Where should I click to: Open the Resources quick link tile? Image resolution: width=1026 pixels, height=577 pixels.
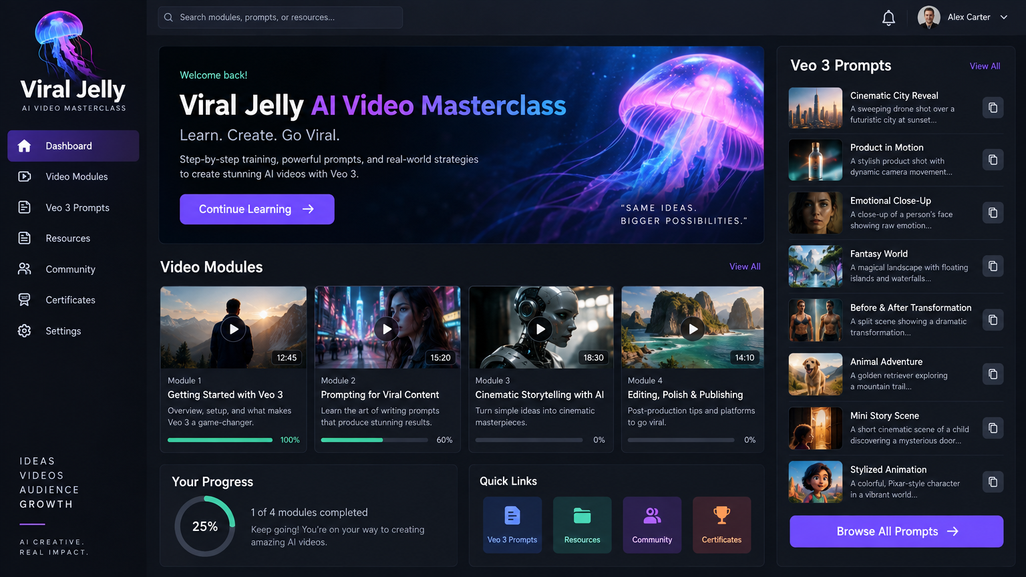[582, 525]
